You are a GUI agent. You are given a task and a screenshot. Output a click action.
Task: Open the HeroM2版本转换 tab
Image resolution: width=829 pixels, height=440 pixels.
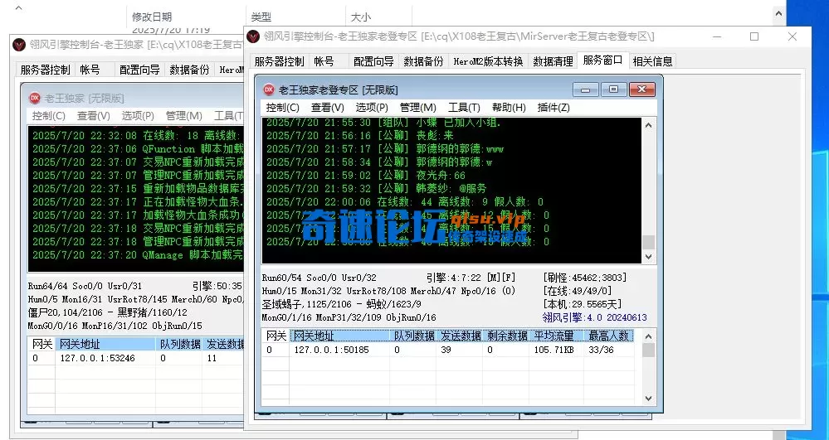pyautogui.click(x=488, y=62)
